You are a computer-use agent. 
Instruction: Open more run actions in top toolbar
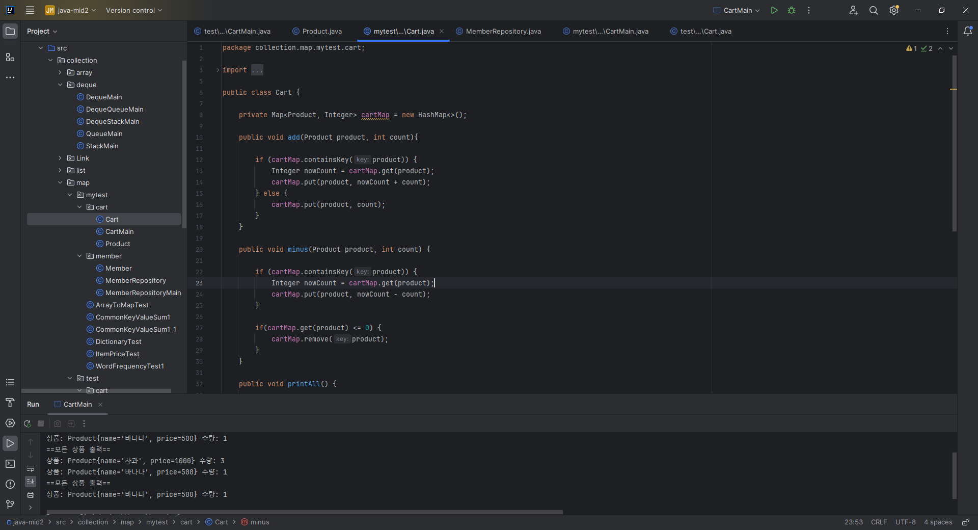(x=809, y=10)
